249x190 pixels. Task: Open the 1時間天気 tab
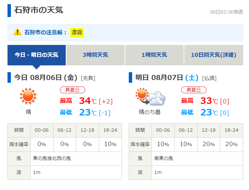pos(154,55)
